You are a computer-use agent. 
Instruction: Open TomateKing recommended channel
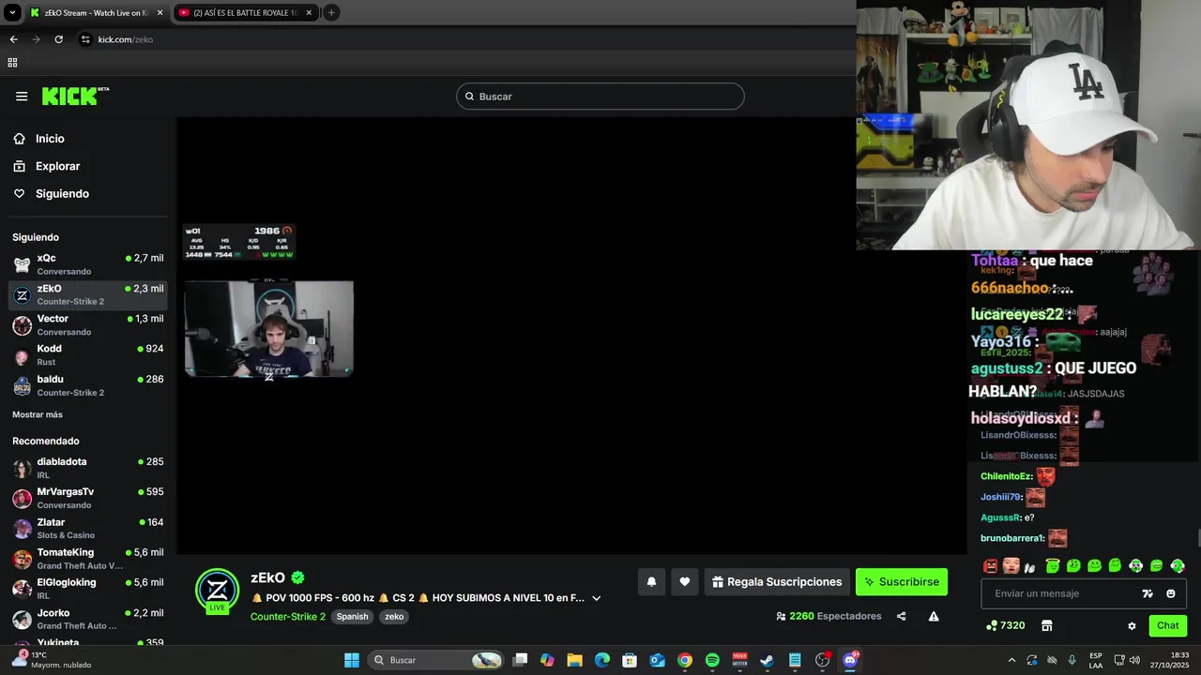tap(88, 559)
